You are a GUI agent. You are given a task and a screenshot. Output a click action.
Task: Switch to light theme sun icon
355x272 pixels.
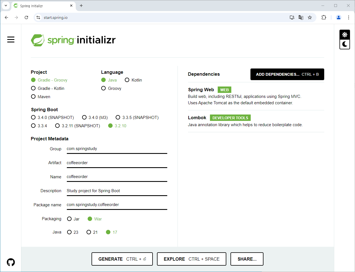coord(345,35)
